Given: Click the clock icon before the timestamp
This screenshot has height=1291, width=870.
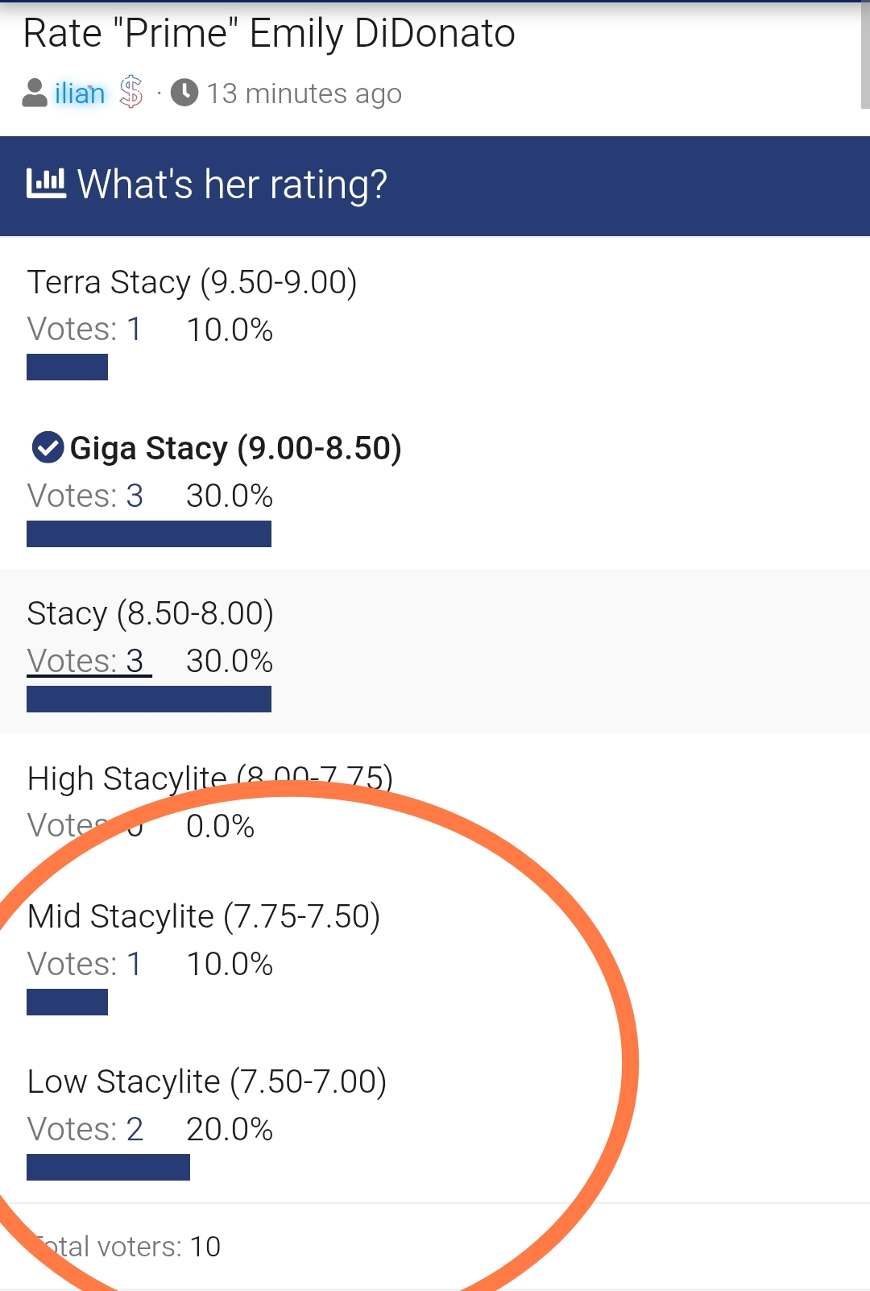Looking at the screenshot, I should click(x=184, y=93).
